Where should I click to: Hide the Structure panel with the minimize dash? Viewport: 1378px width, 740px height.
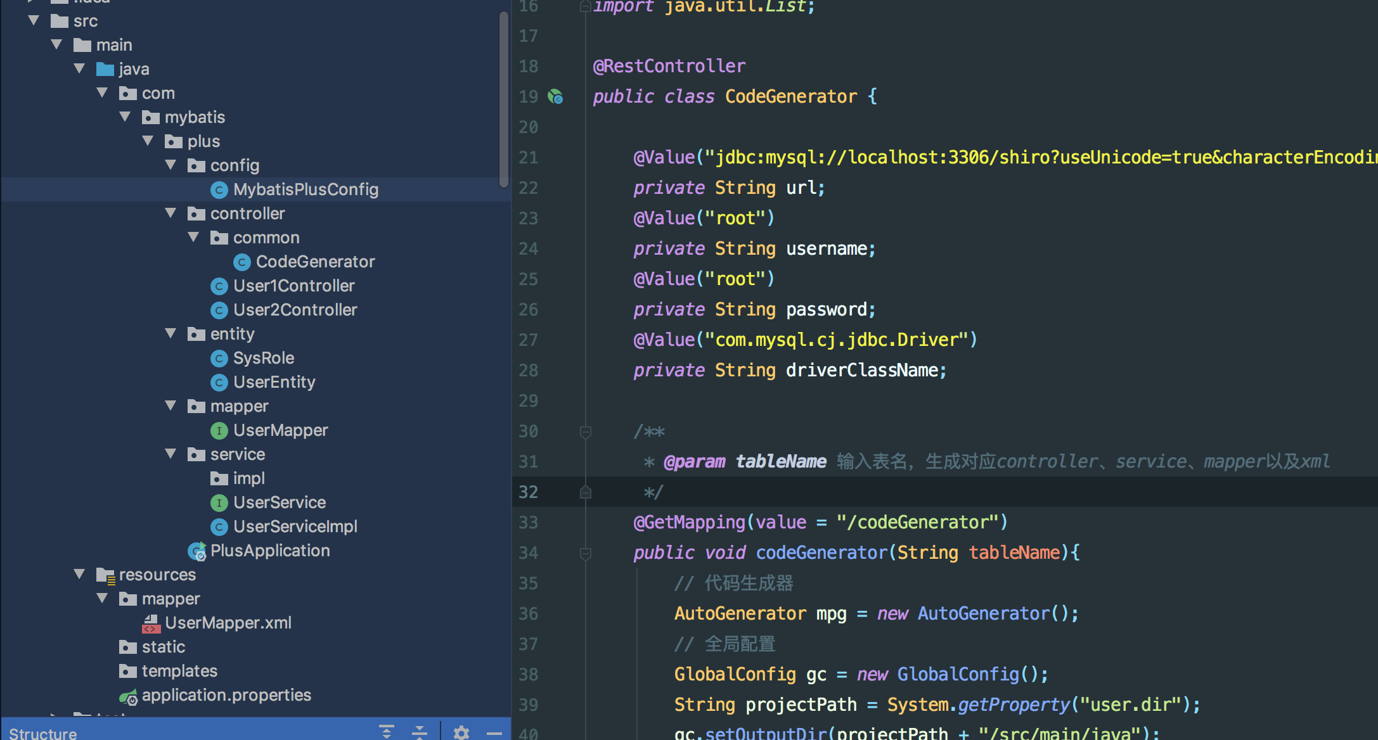coord(494,733)
